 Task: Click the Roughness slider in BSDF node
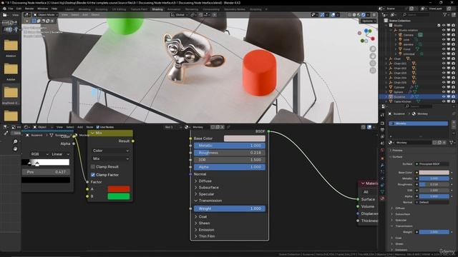coord(230,153)
